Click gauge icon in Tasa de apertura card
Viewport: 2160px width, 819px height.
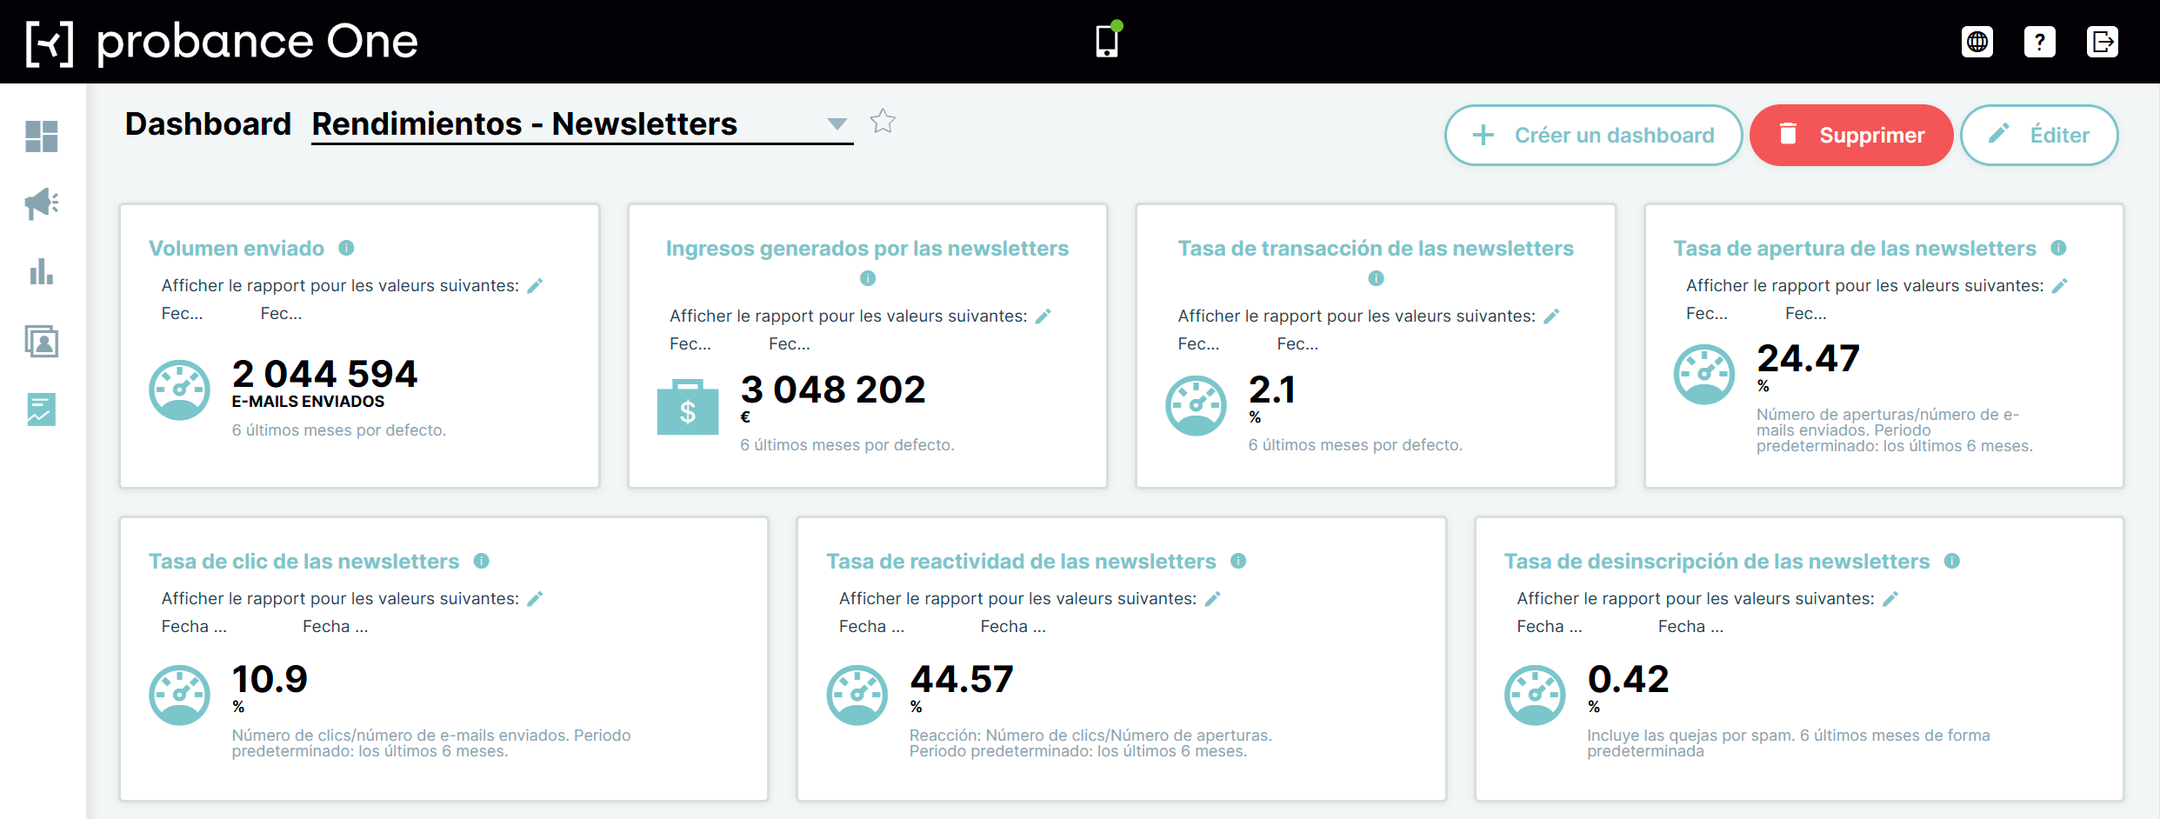click(x=1704, y=375)
